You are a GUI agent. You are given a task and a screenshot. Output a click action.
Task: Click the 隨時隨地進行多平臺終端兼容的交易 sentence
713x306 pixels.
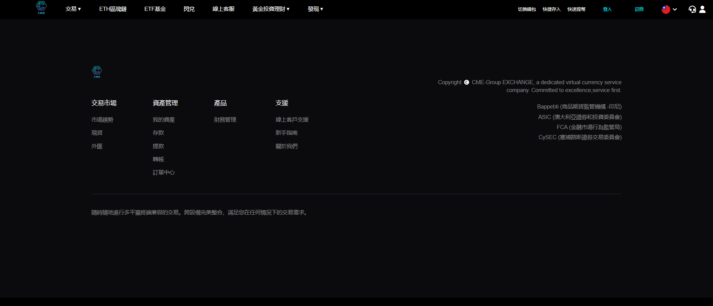coord(200,212)
